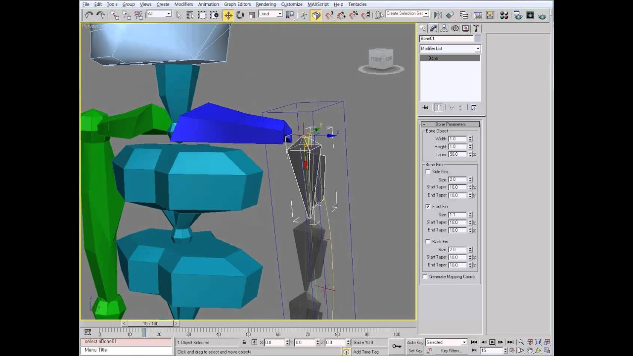Open the Curve Editor icon
633x356 pixels.
(478, 15)
